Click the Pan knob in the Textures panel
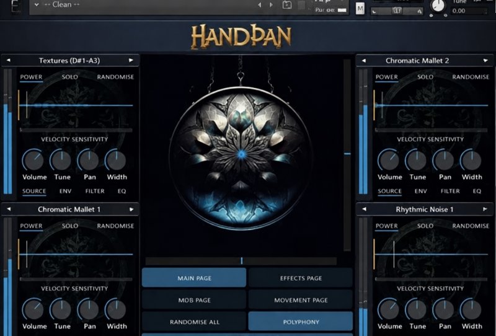This screenshot has height=336, width=496. coord(89,160)
